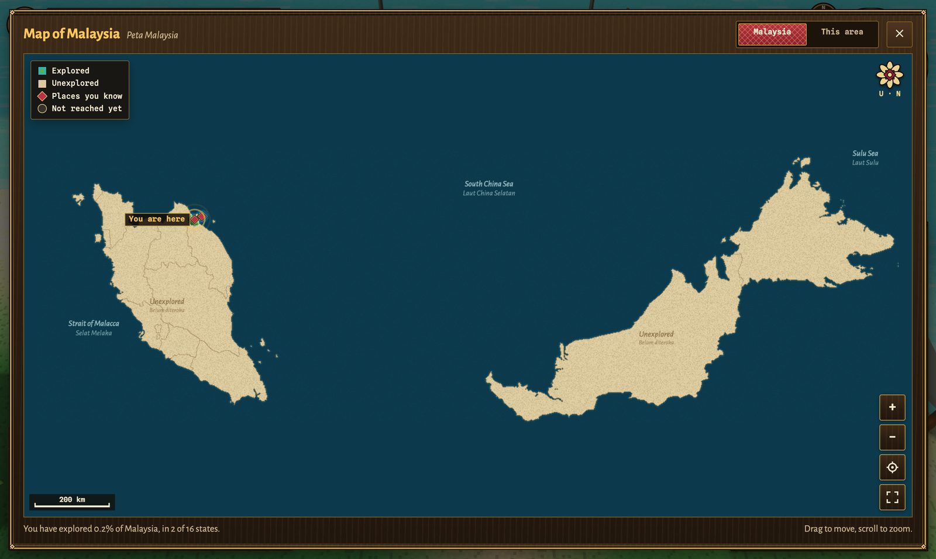Click the Strait of Malacca label
Viewport: 936px width, 559px height.
pyautogui.click(x=94, y=328)
